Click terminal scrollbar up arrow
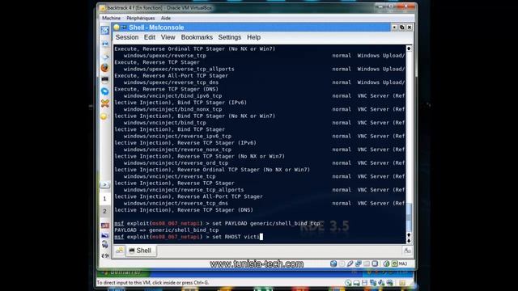Image resolution: width=518 pixels, height=291 pixels. [409, 48]
